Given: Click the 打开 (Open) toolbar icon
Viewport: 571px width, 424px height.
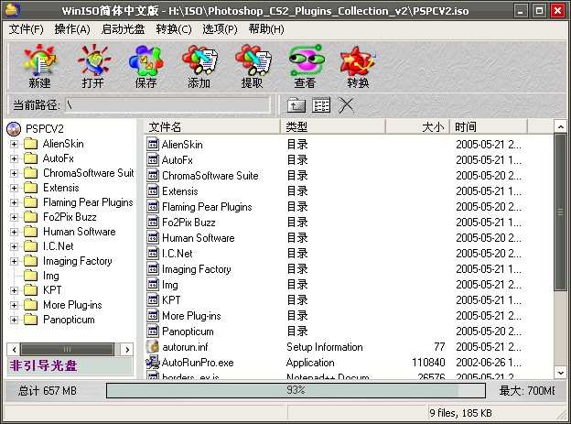Looking at the screenshot, I should coord(92,67).
